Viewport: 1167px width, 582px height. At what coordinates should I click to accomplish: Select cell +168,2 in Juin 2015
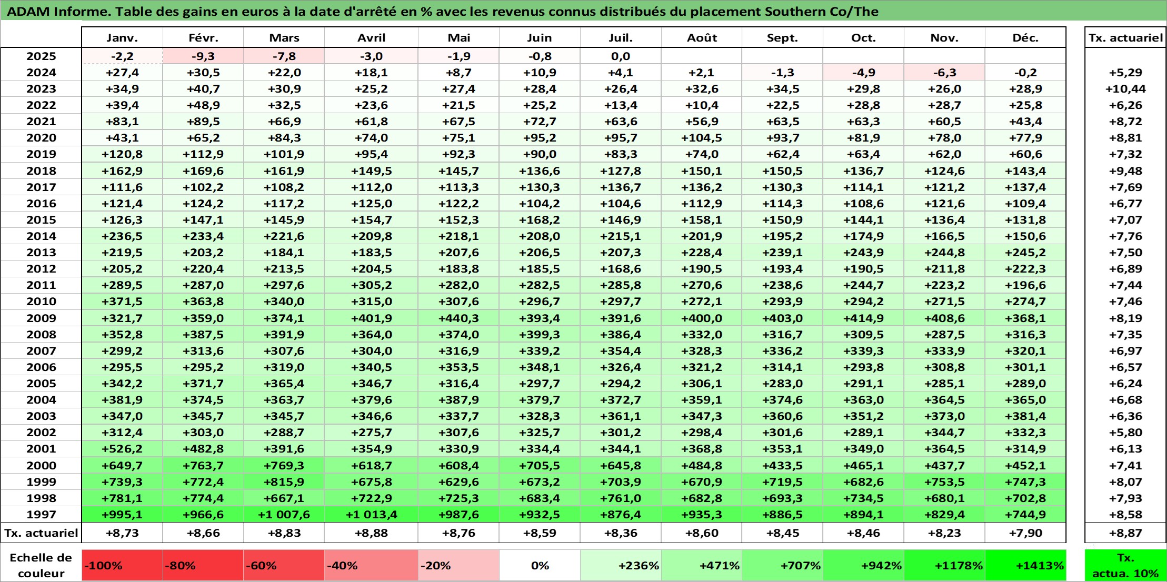[540, 220]
